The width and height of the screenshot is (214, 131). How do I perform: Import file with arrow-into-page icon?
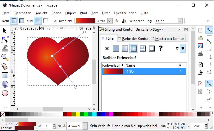click(x=200, y=65)
